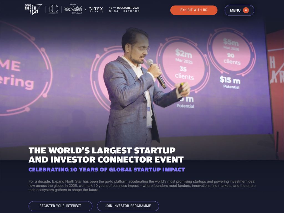
Task: Click the red remote in speaker's hand
Action: point(181,87)
